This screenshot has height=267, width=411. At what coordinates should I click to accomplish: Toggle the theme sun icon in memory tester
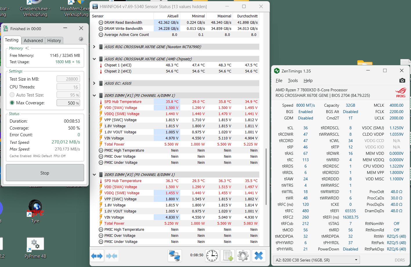[81, 39]
